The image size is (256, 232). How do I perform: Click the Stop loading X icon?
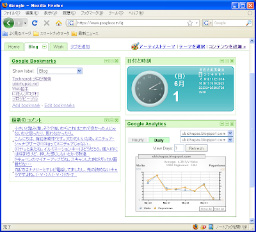pyautogui.click(x=47, y=23)
